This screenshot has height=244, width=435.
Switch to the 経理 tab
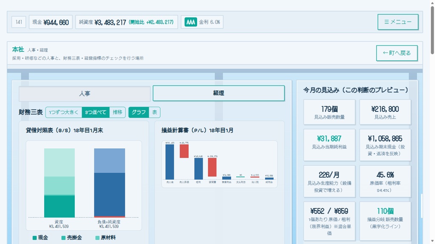pos(219,93)
